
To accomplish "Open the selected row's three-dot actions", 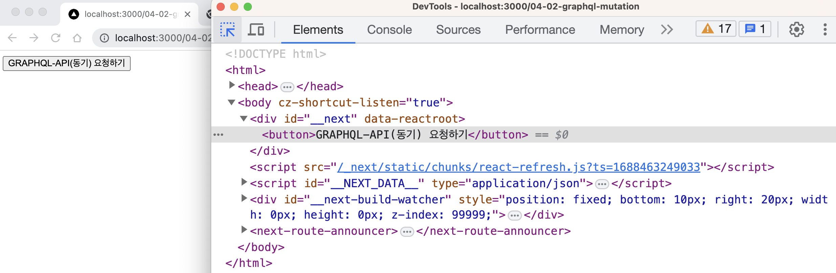I will click(218, 135).
